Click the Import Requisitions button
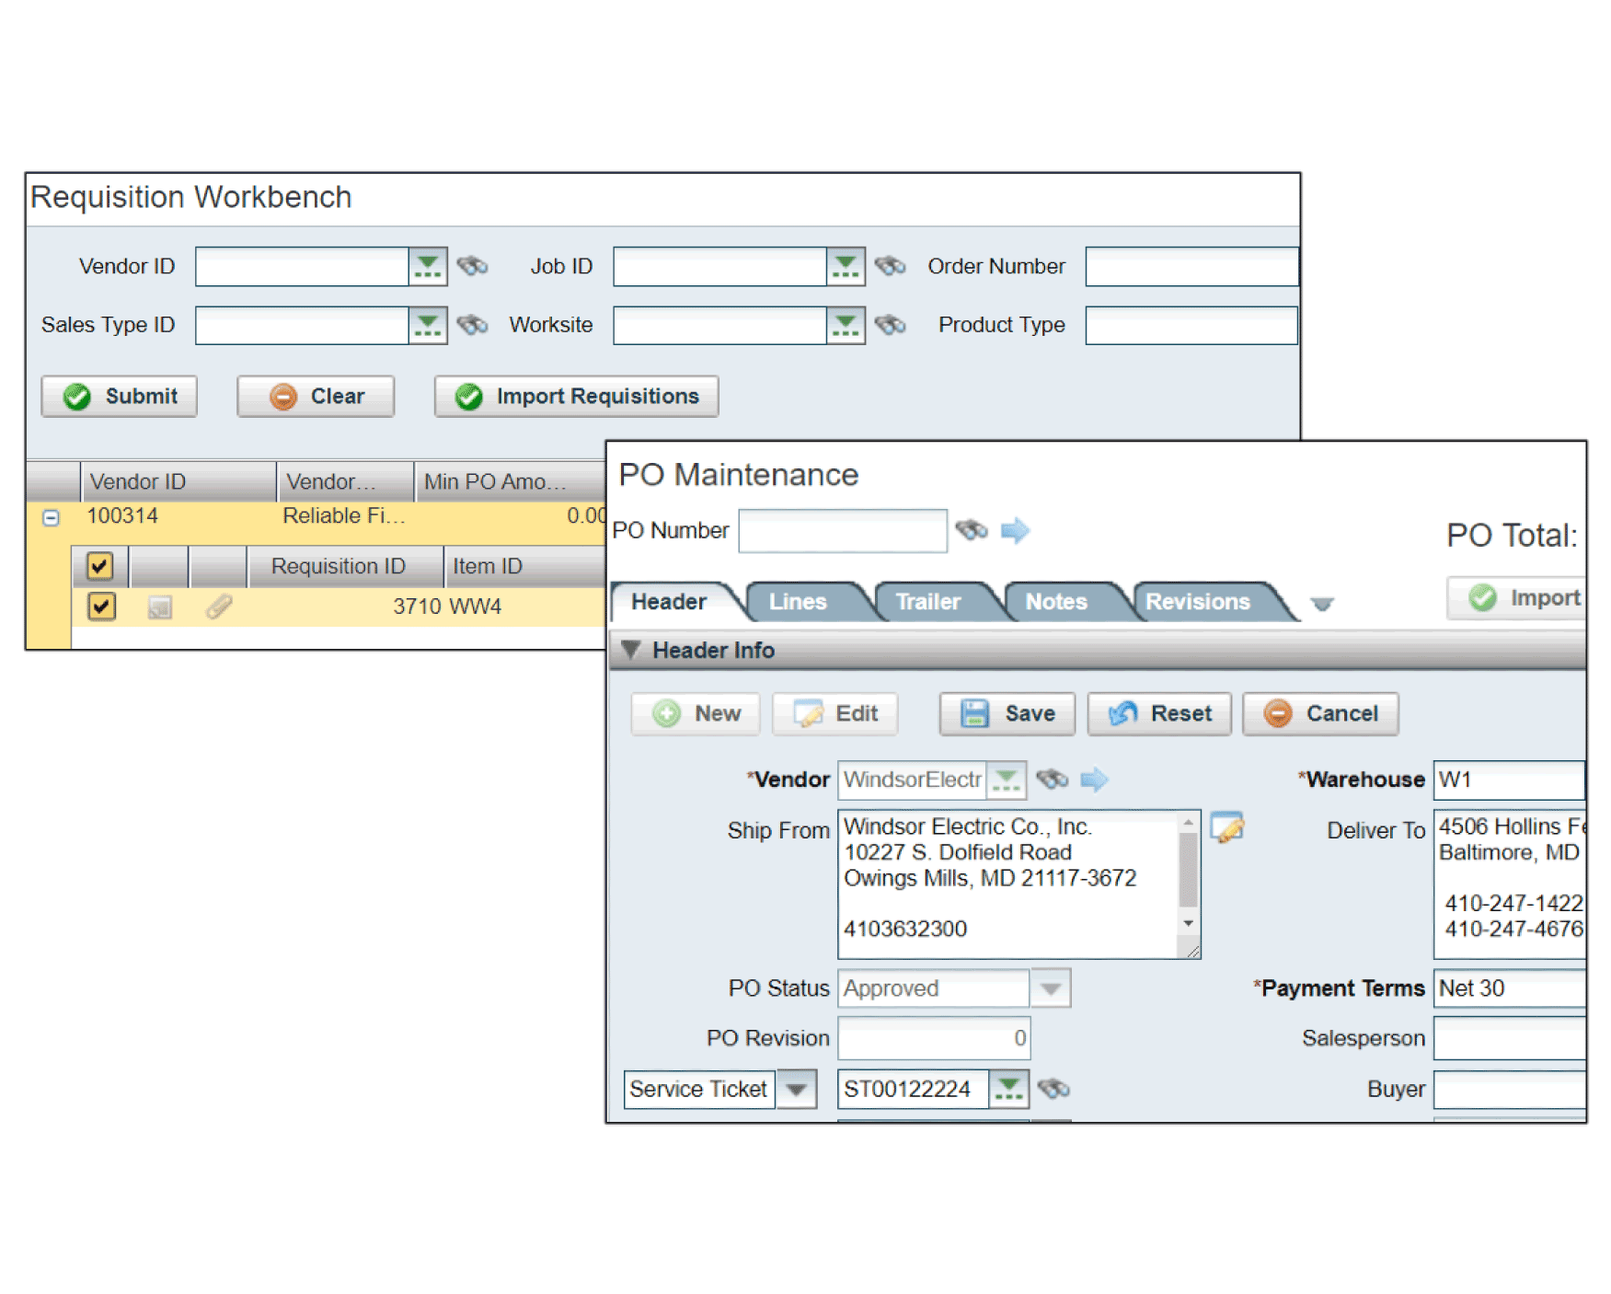Viewport: 1611px width, 1294px height. tap(576, 397)
